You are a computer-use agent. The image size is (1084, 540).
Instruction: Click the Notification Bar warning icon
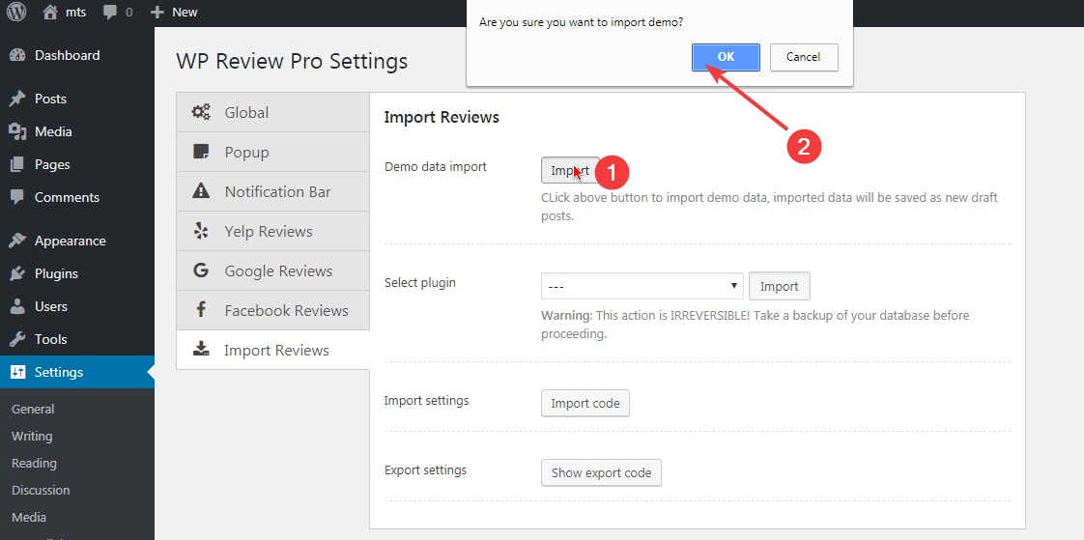pos(201,191)
